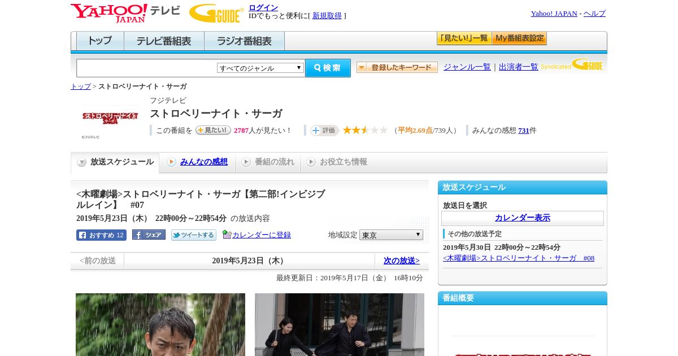Click 最終更新日 timestamp text
678x356 pixels.
[350, 278]
